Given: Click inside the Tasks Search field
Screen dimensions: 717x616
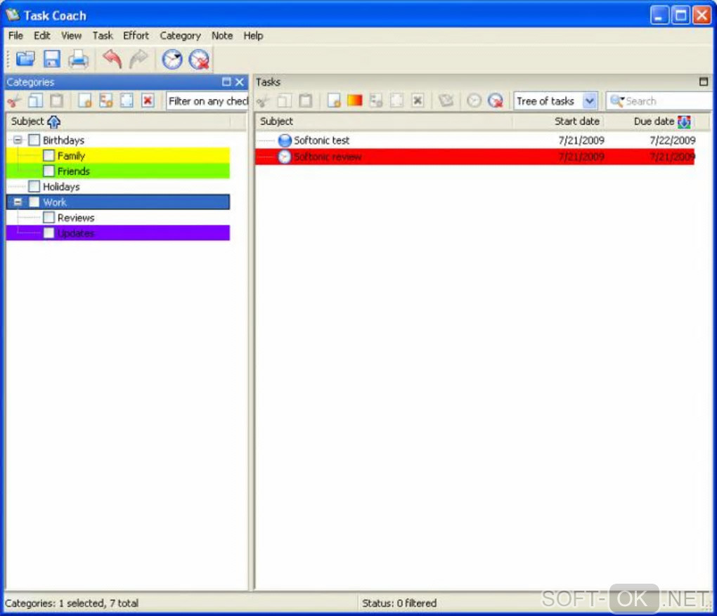Looking at the screenshot, I should click(668, 101).
